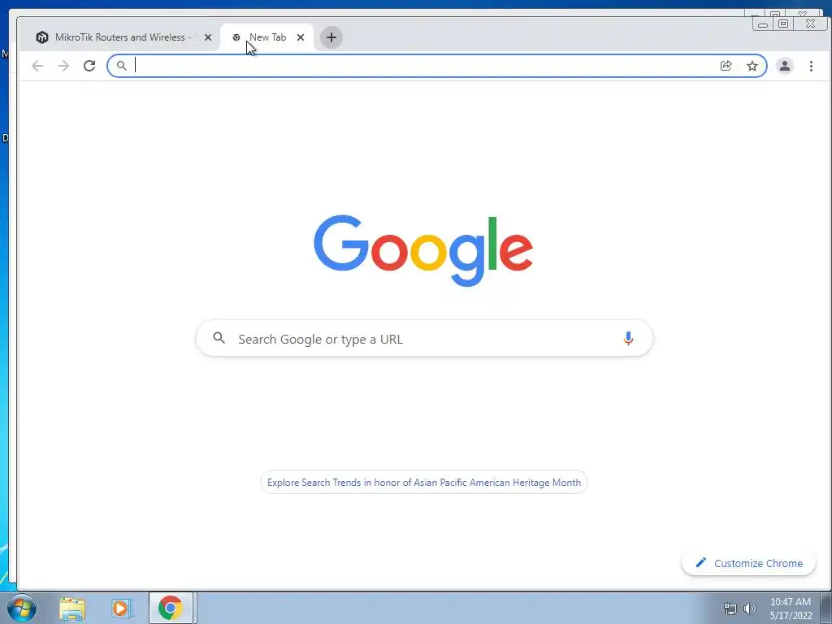Click the magnifier icon in Google search box
The width and height of the screenshot is (832, 624).
pos(219,337)
